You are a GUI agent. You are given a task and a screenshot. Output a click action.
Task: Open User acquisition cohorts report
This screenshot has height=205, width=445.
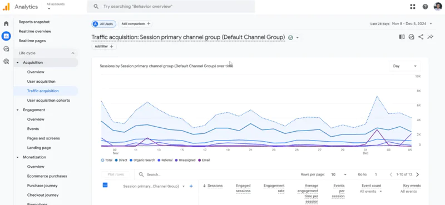pyautogui.click(x=48, y=101)
